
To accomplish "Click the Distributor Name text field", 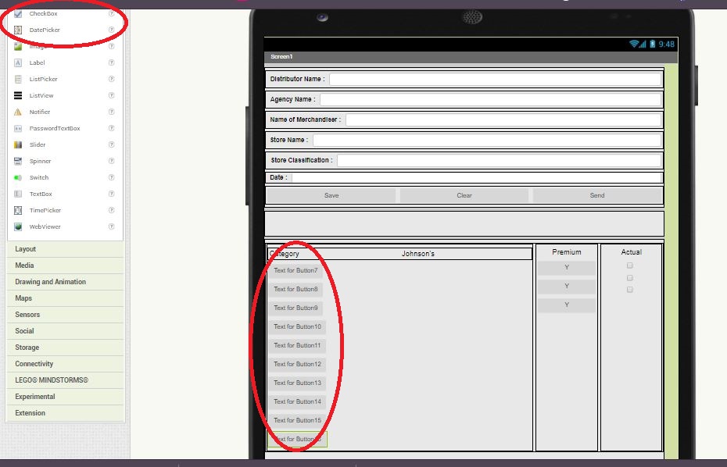I will pos(494,79).
